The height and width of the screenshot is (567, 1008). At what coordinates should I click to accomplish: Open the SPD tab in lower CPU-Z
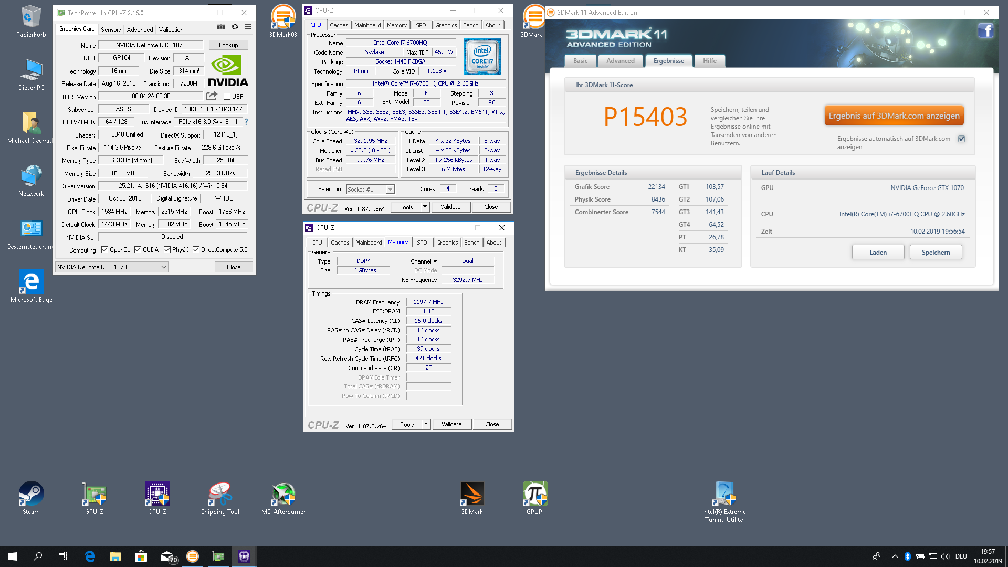coord(422,243)
